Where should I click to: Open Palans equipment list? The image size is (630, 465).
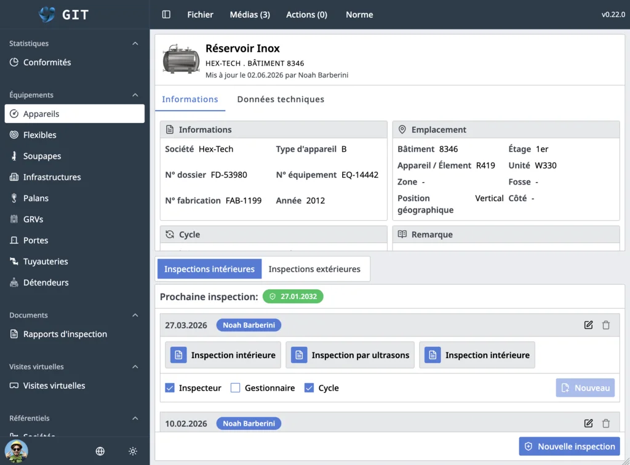74,198
